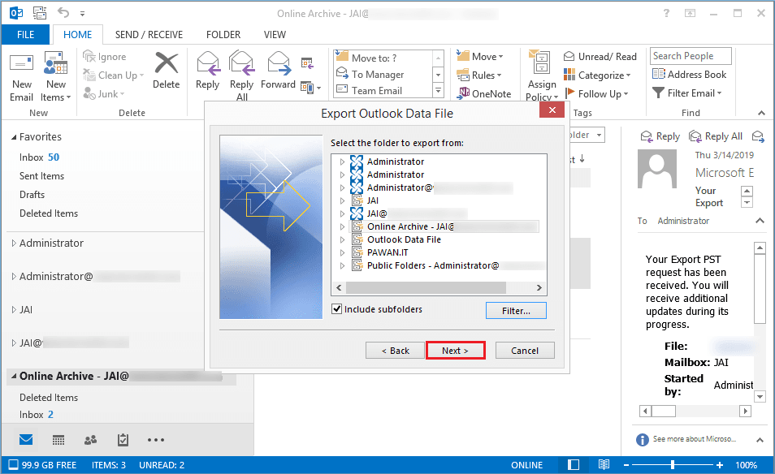775x474 pixels.
Task: Expand Administrator mailbox in folder pane
Action: [14, 243]
